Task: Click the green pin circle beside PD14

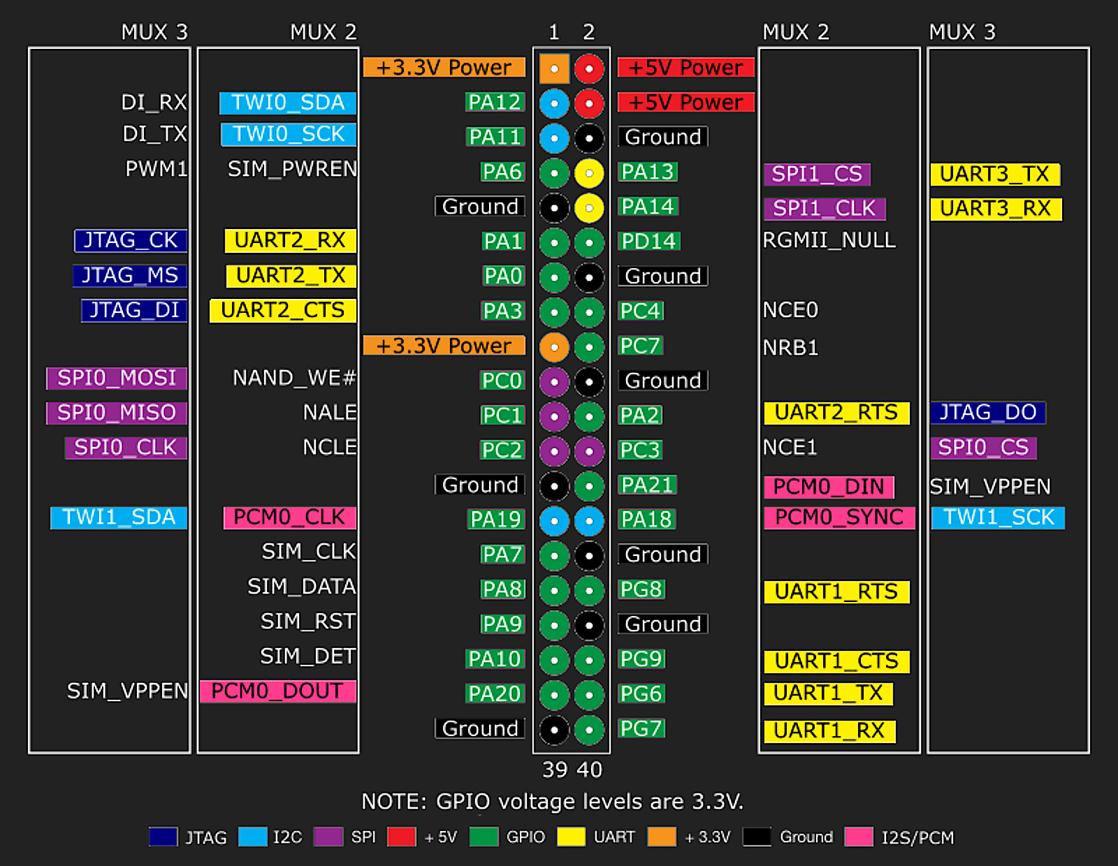Action: 589,242
